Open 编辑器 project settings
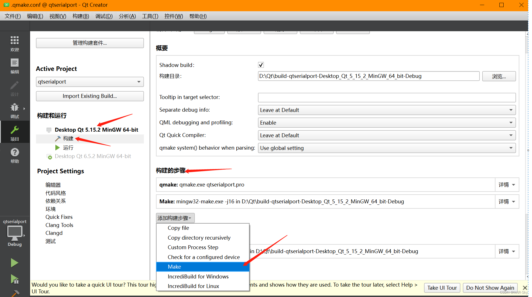 coord(53,185)
